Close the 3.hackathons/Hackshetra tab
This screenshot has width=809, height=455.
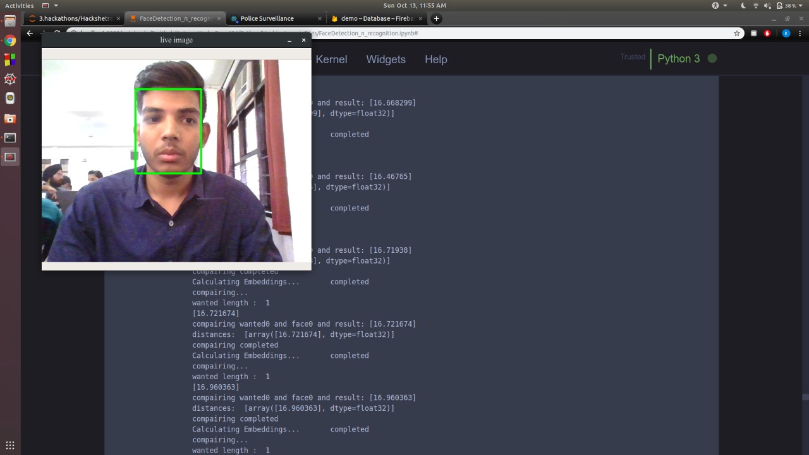point(118,18)
